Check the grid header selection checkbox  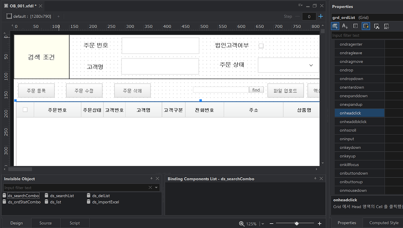click(x=25, y=109)
